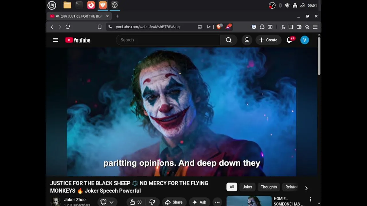View site information for youtube.com
The height and width of the screenshot is (206, 367).
(110, 27)
